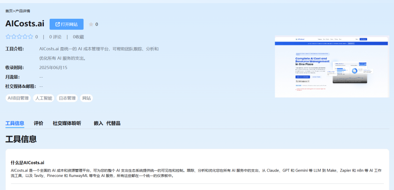Click the 产品详情 breadcrumb

click(23, 11)
